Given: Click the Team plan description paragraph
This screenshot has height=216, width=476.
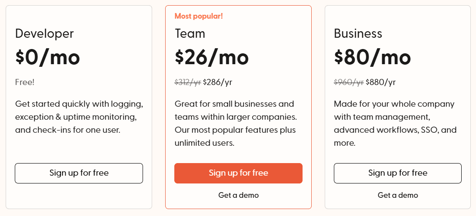Looking at the screenshot, I should (236, 123).
